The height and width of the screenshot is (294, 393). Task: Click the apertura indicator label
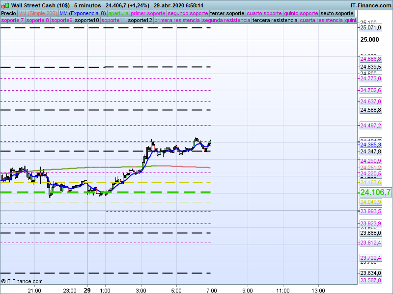coord(118,14)
